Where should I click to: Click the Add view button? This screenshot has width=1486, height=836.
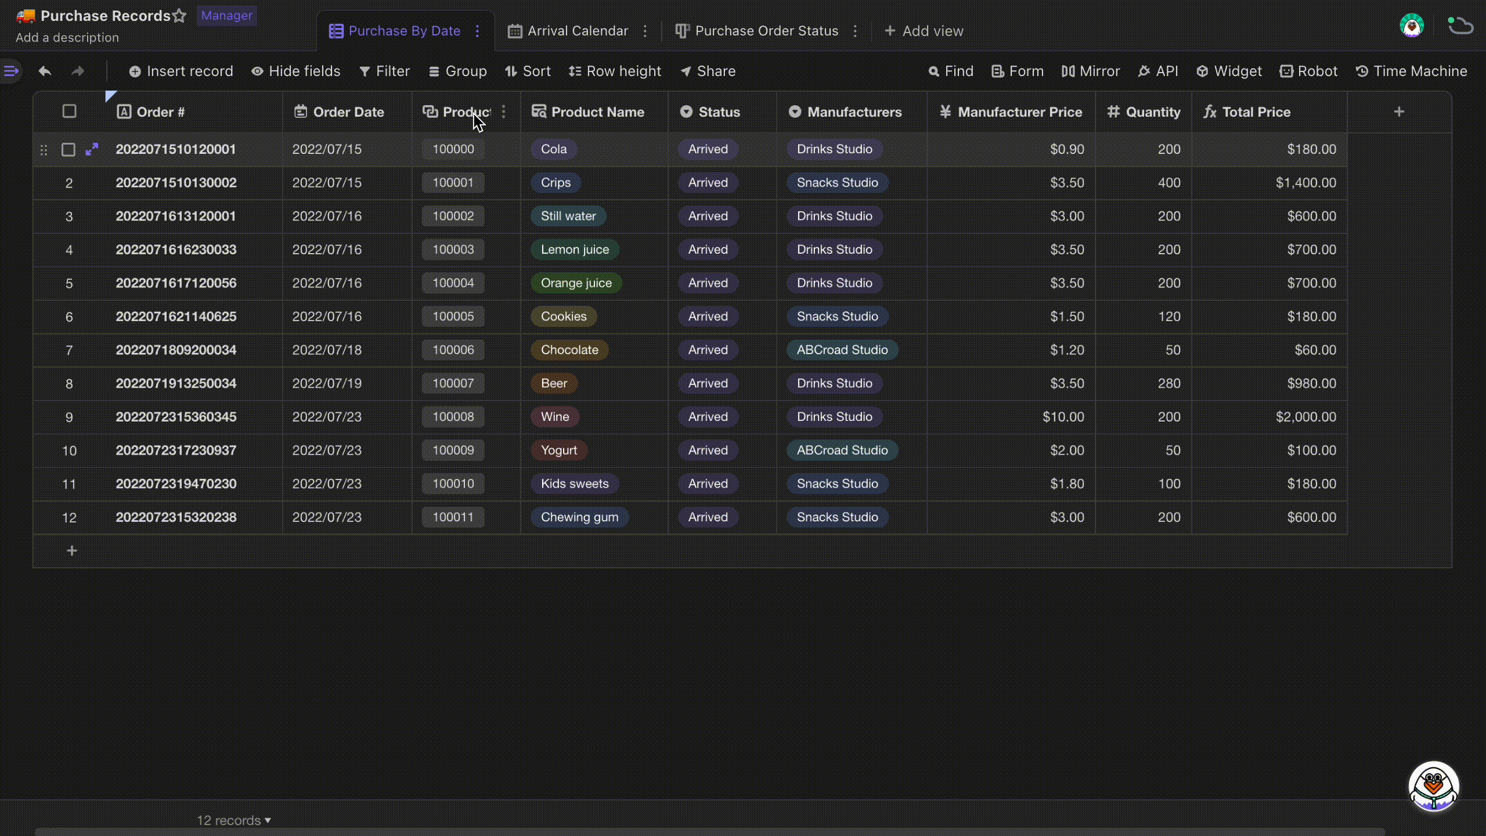(922, 31)
